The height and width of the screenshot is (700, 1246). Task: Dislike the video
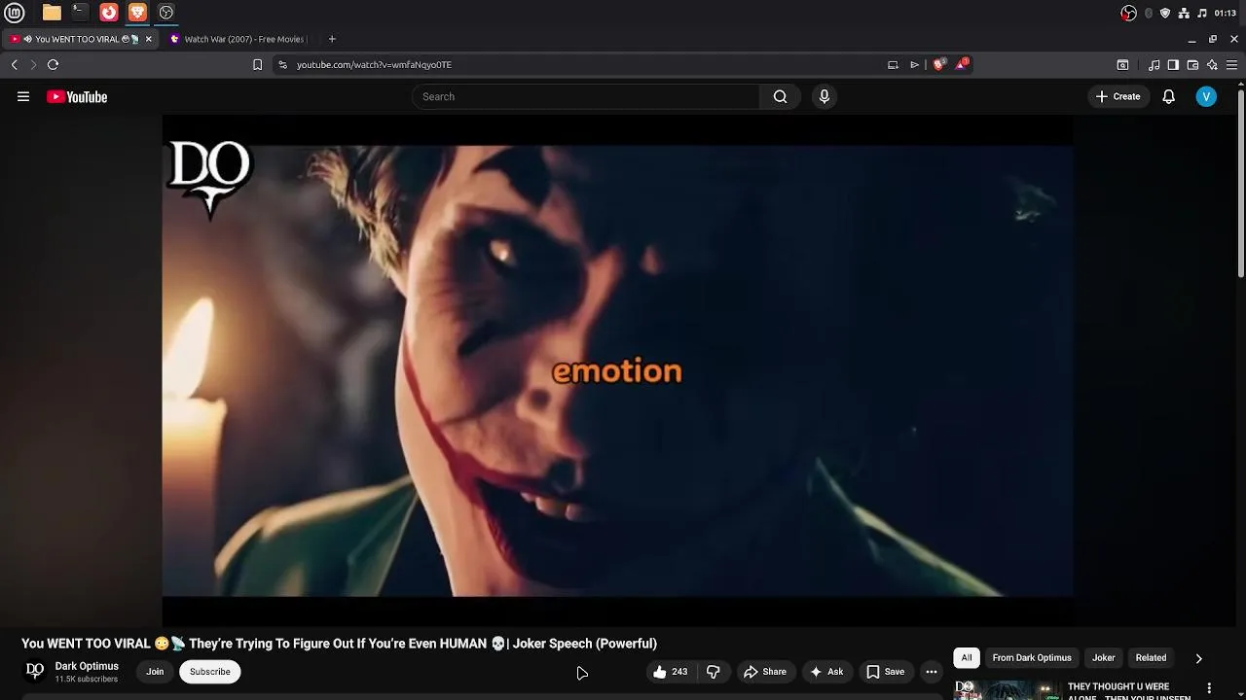click(x=714, y=672)
